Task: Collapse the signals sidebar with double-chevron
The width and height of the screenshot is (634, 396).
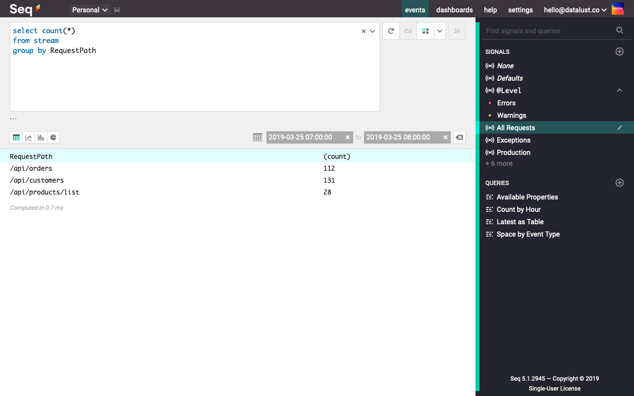Action: tap(457, 31)
